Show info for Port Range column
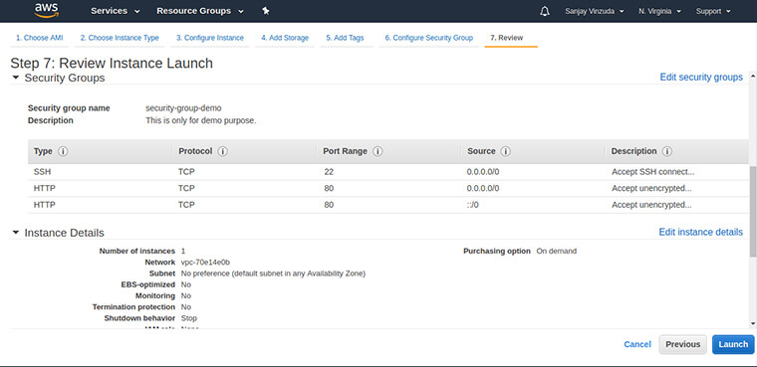Image resolution: width=757 pixels, height=367 pixels. 378,151
